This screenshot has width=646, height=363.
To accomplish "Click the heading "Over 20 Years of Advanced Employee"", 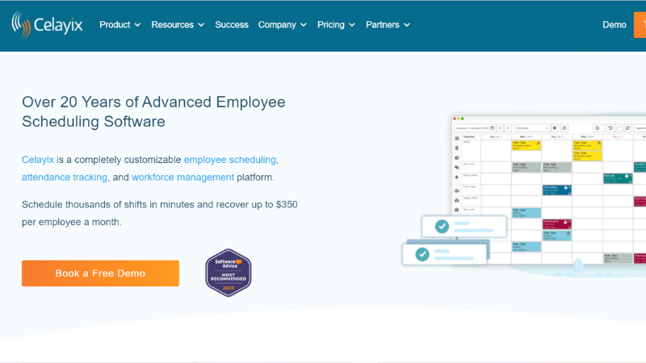I will coord(153,102).
